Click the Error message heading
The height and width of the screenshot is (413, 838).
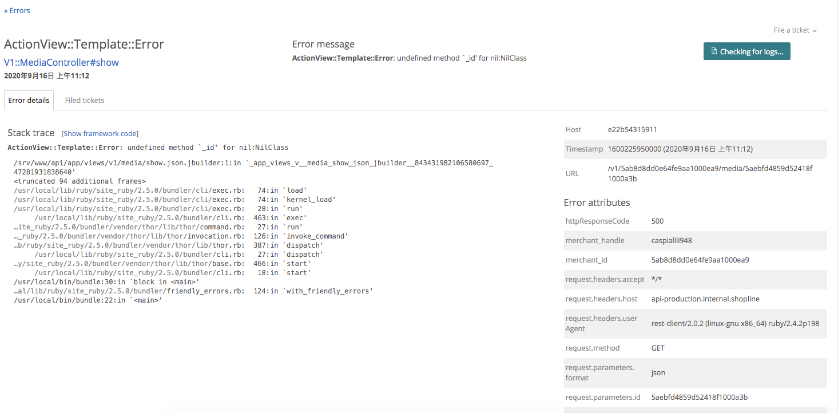tap(323, 44)
